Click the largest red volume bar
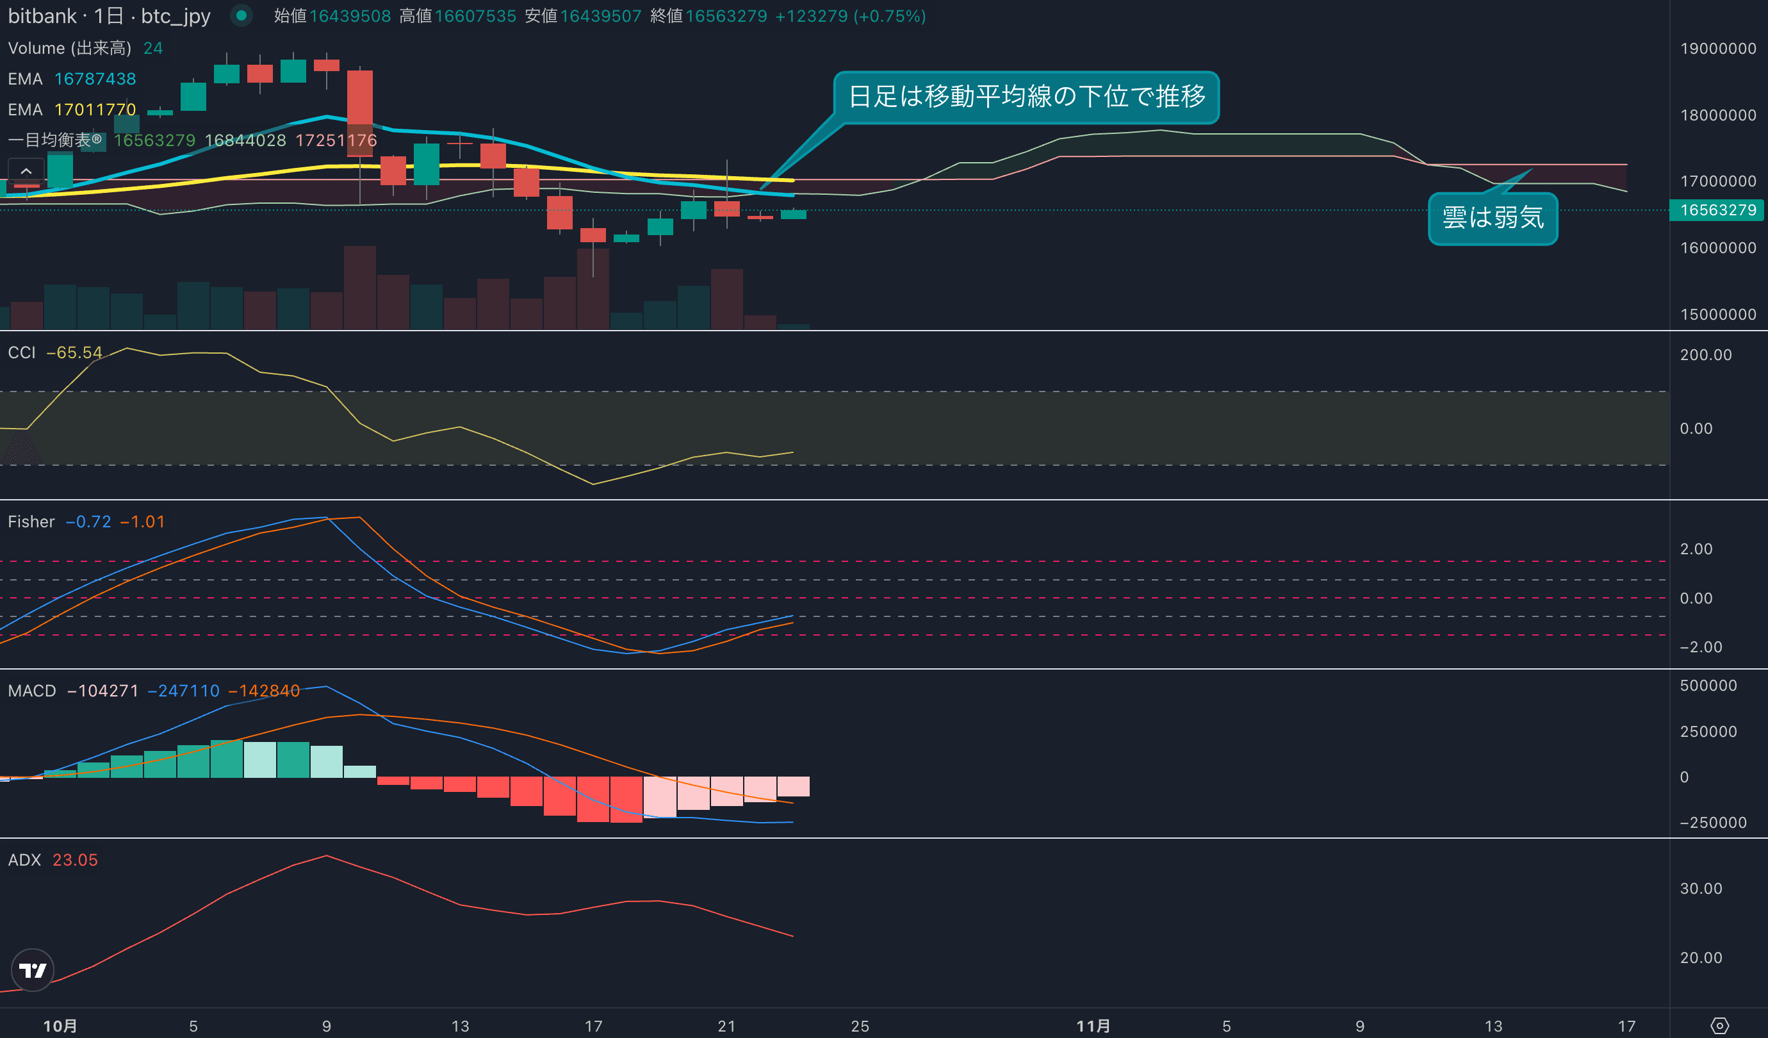The image size is (1768, 1038). tap(360, 288)
